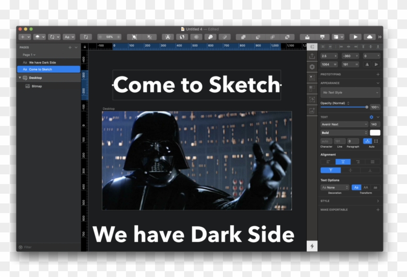Add Make Exportable option with plus
Screen dimensions: 407x277
[x=378, y=210]
